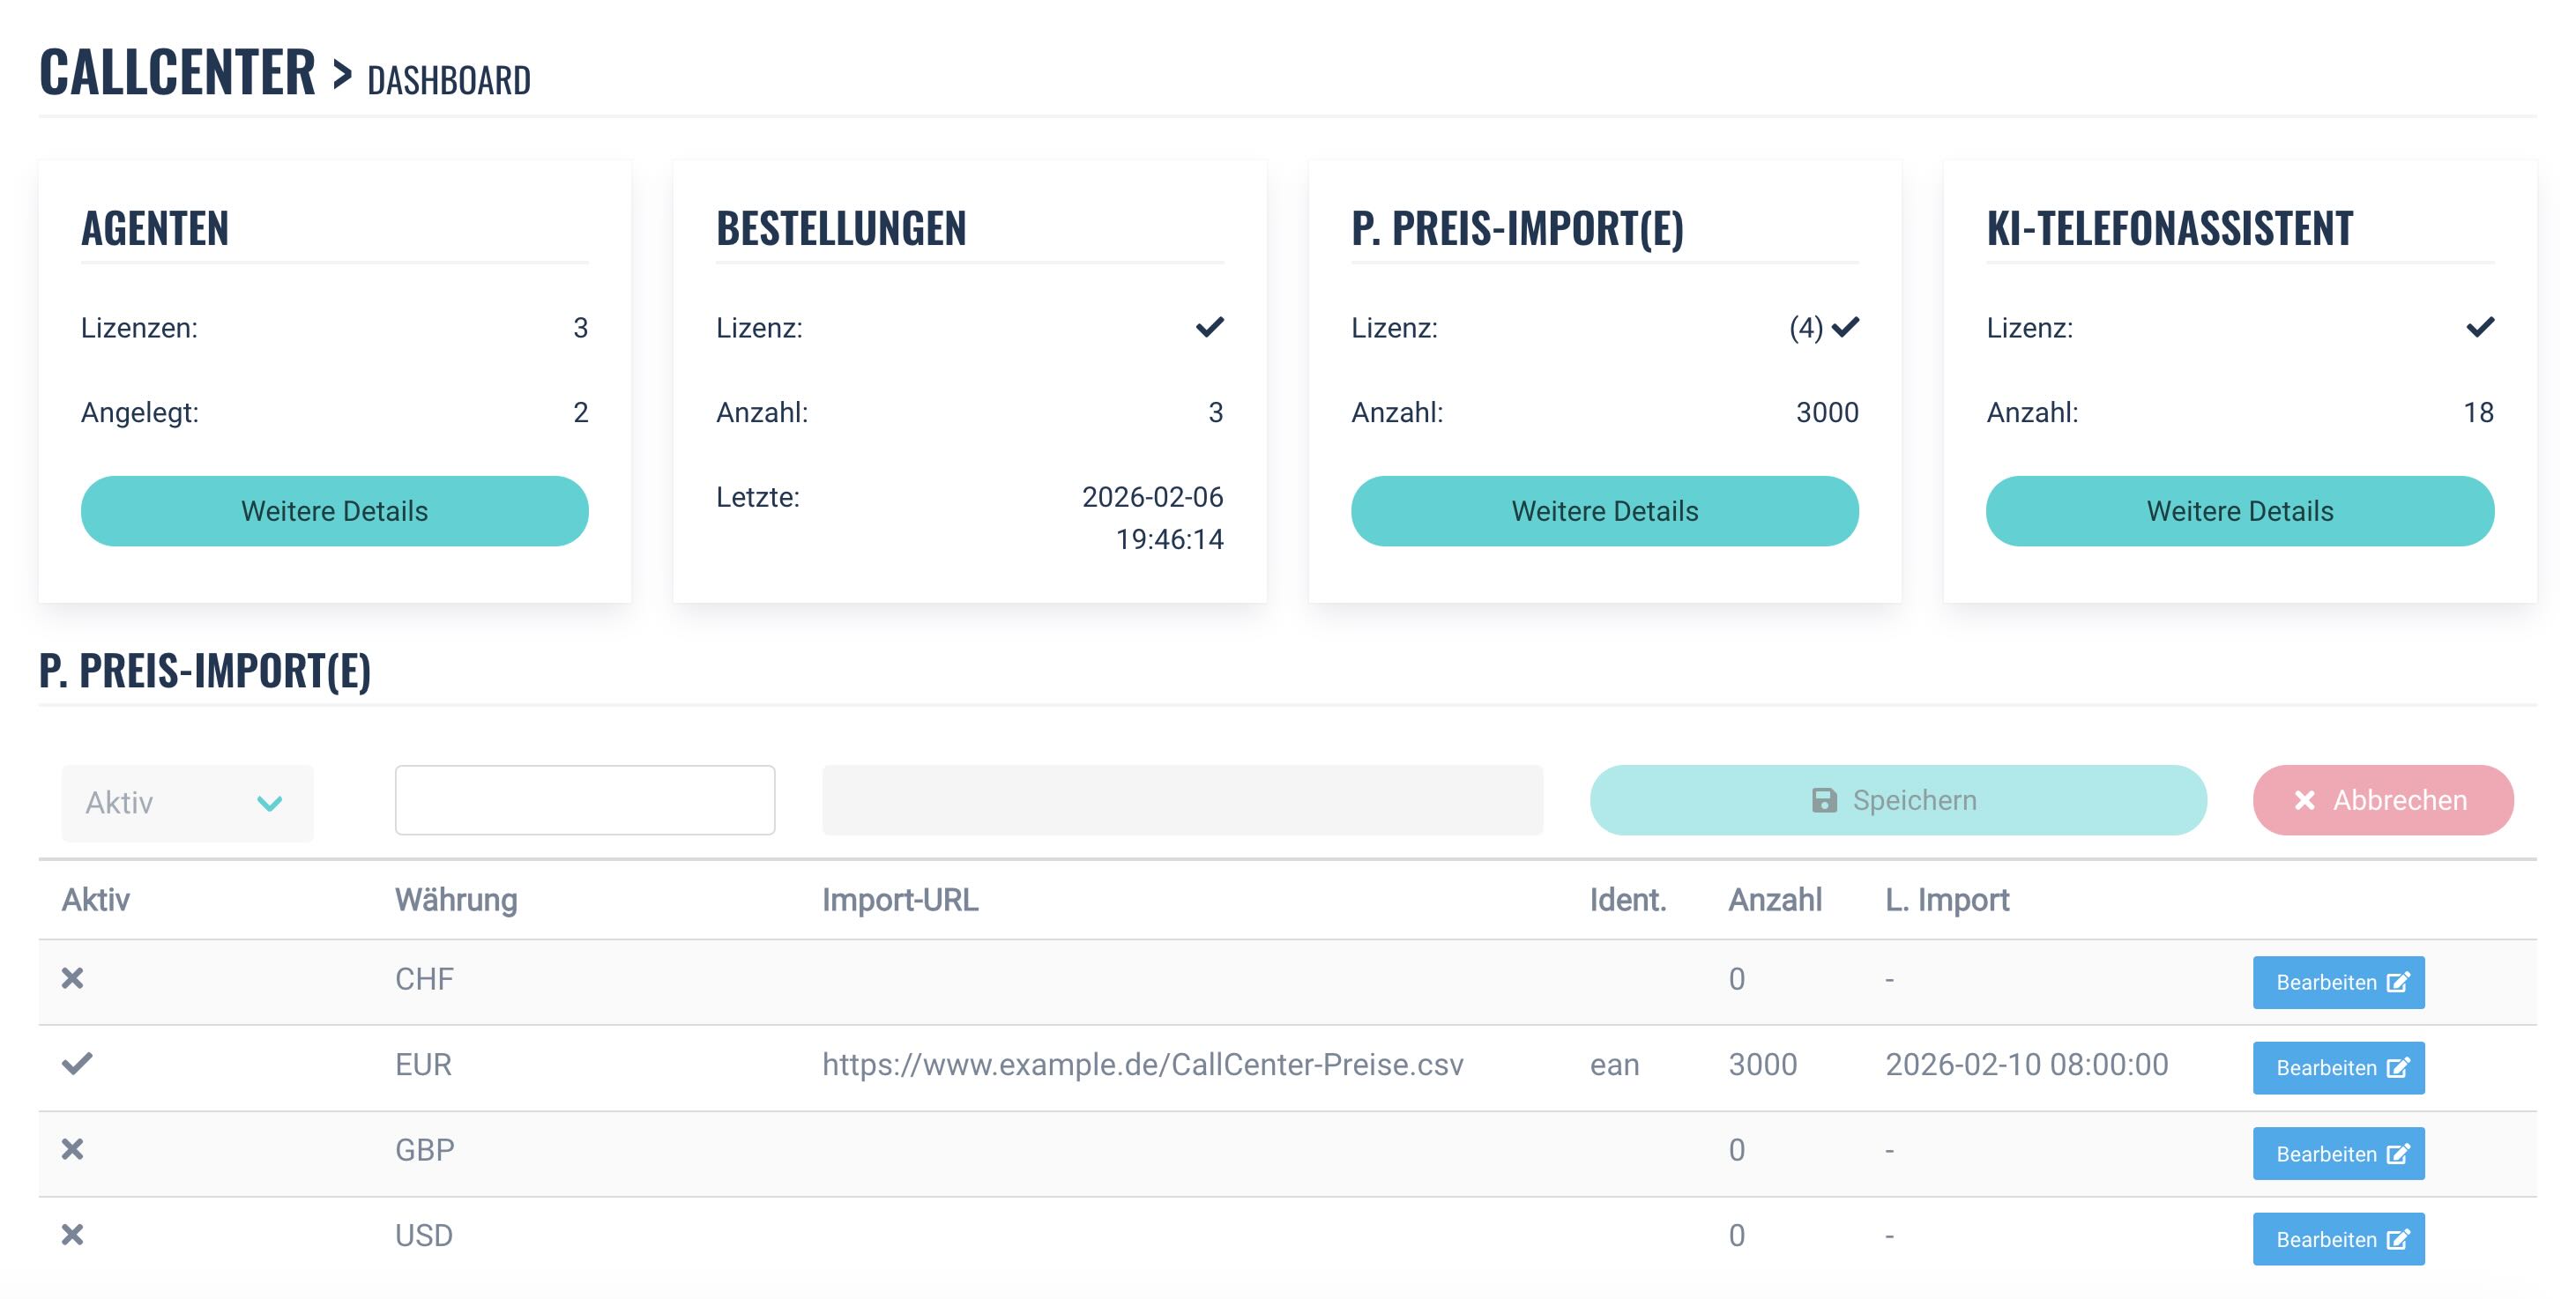This screenshot has height=1299, width=2576.
Task: Click the floppy disk save icon
Action: click(x=1824, y=800)
